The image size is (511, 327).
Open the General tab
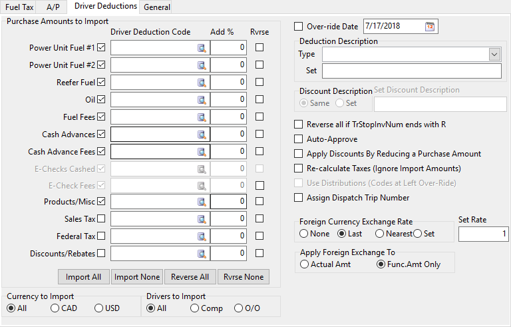point(156,7)
